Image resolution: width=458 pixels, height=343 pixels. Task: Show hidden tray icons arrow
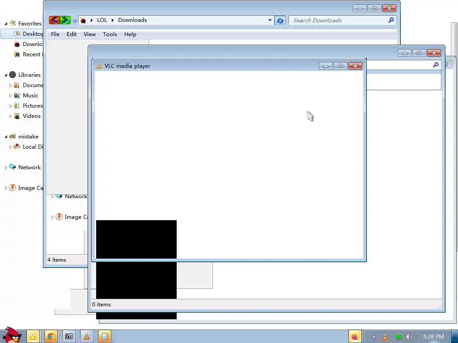pyautogui.click(x=374, y=337)
